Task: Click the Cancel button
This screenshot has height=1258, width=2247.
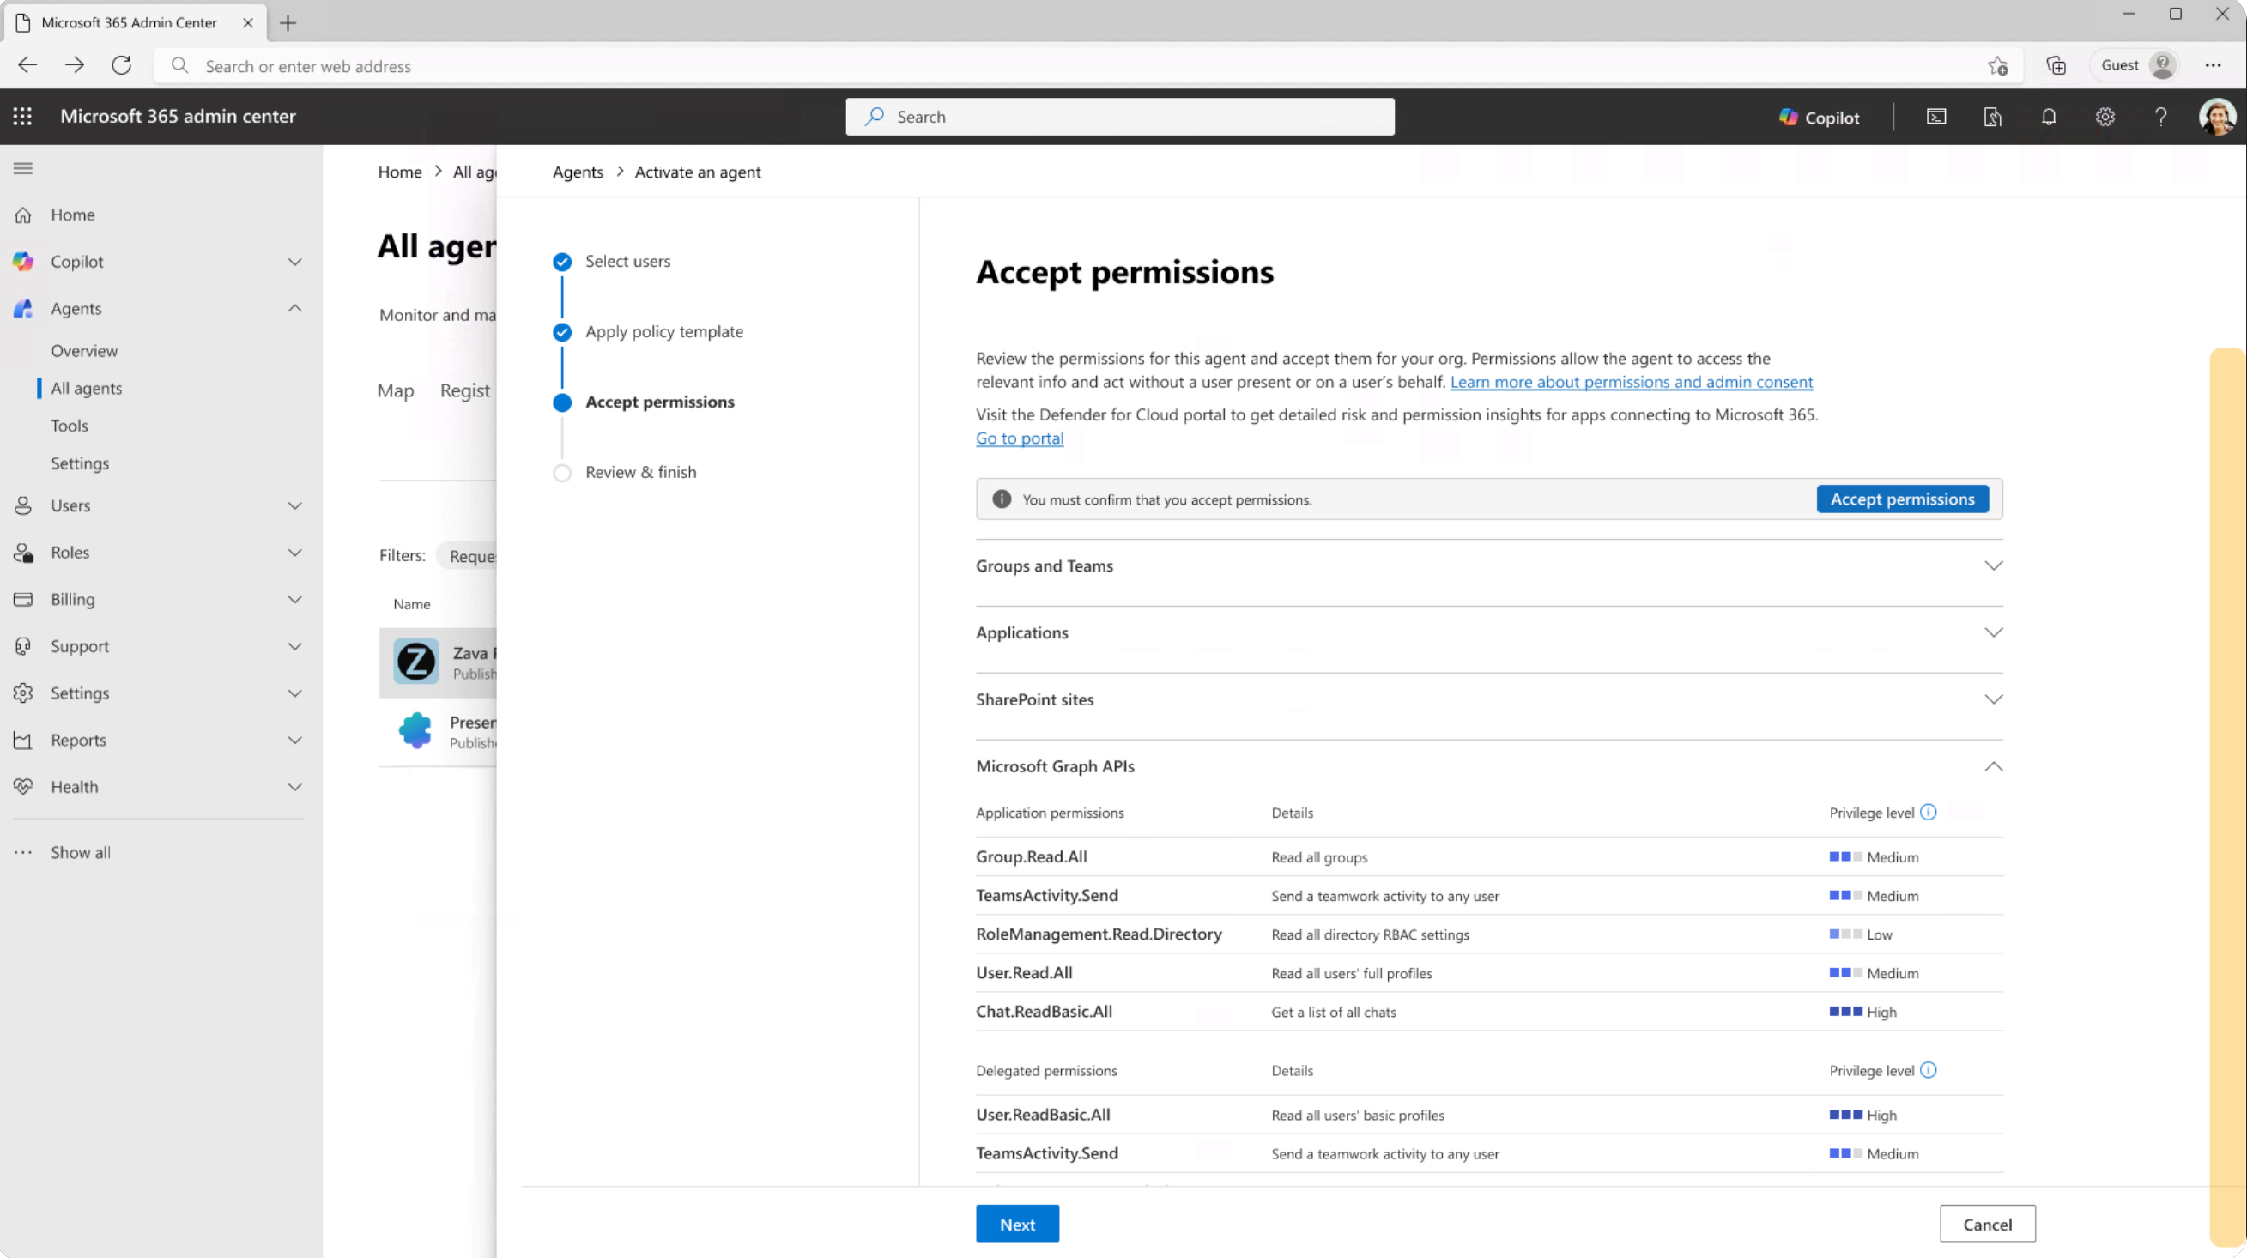Action: point(1987,1224)
